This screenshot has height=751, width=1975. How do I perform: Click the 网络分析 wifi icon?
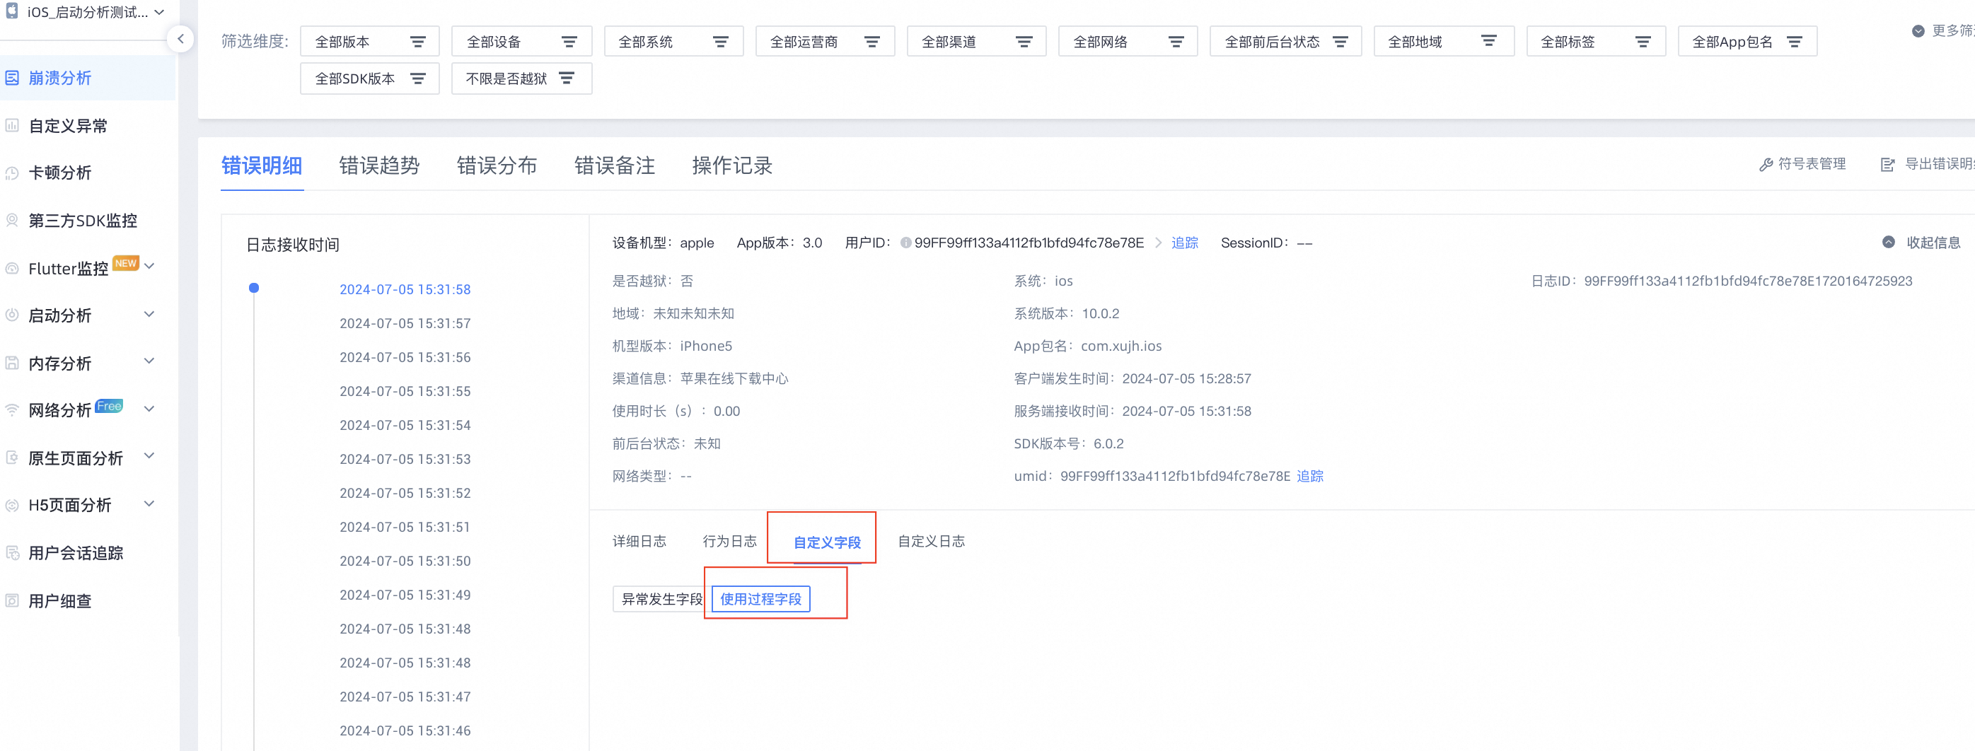click(x=12, y=410)
